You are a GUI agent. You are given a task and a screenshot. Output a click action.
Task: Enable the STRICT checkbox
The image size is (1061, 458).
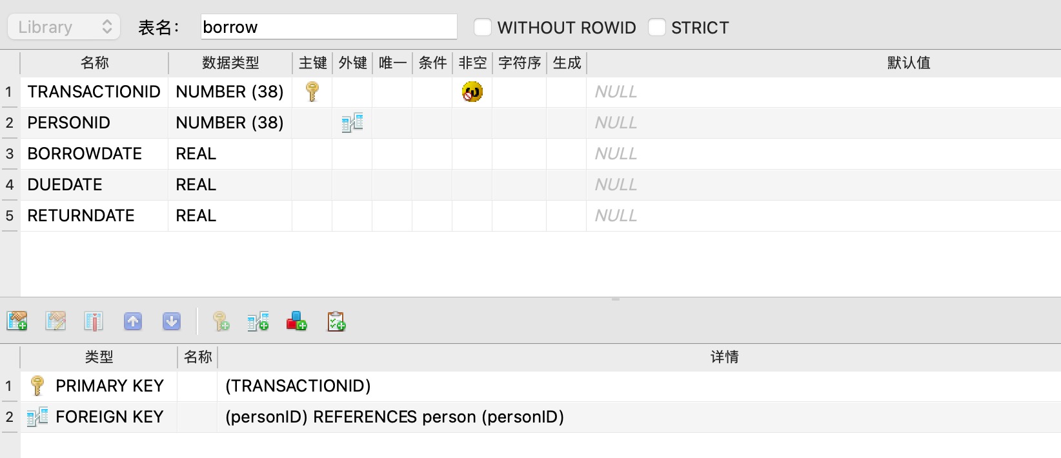(657, 27)
